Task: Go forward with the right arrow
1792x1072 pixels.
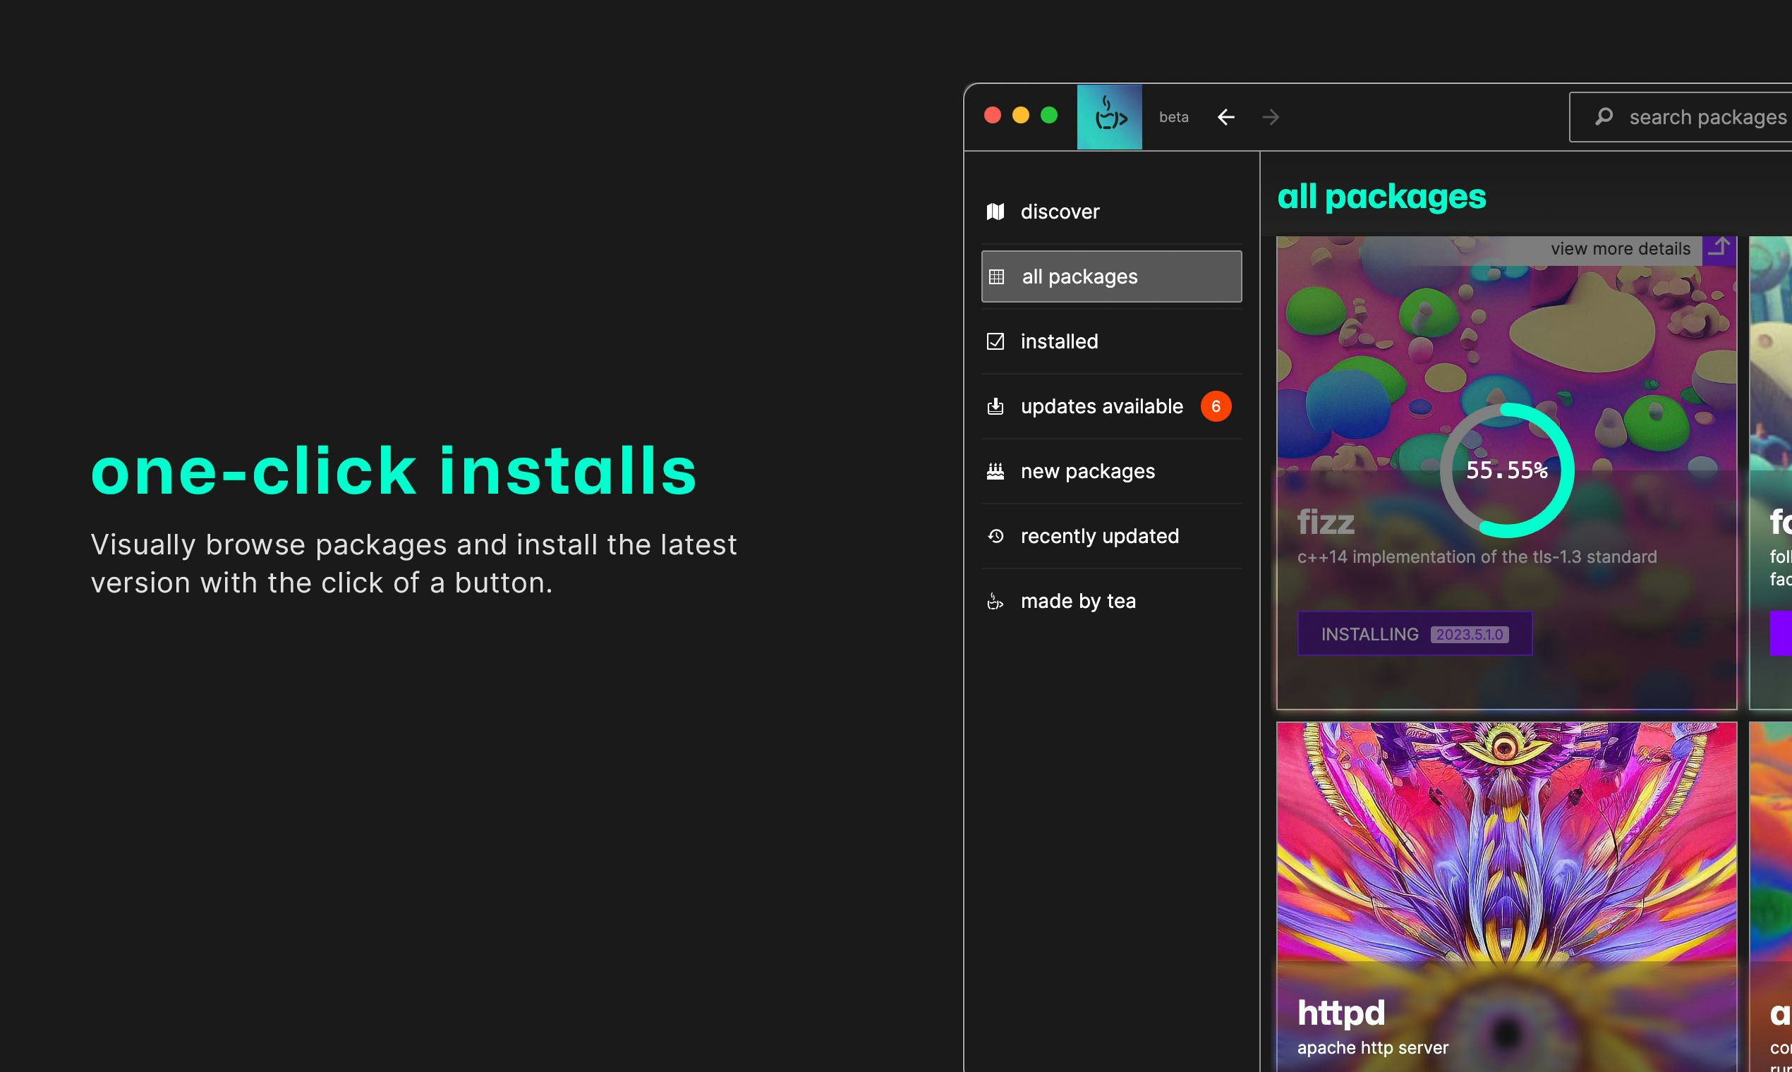Action: [x=1271, y=117]
